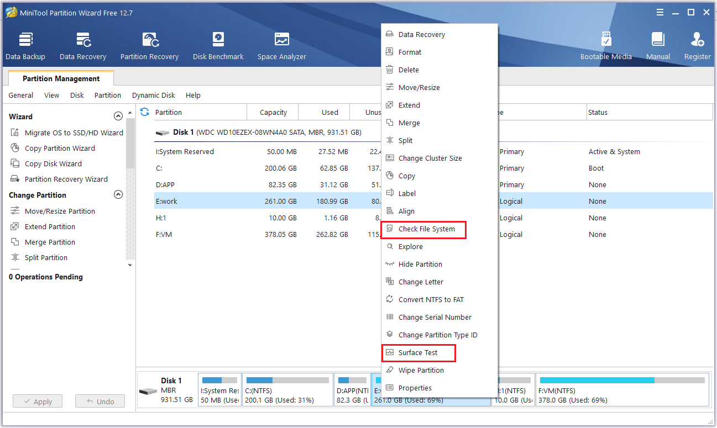
Task: Click the Undo button
Action: [x=100, y=401]
